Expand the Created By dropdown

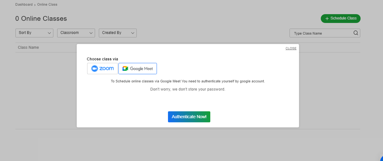[x=118, y=33]
